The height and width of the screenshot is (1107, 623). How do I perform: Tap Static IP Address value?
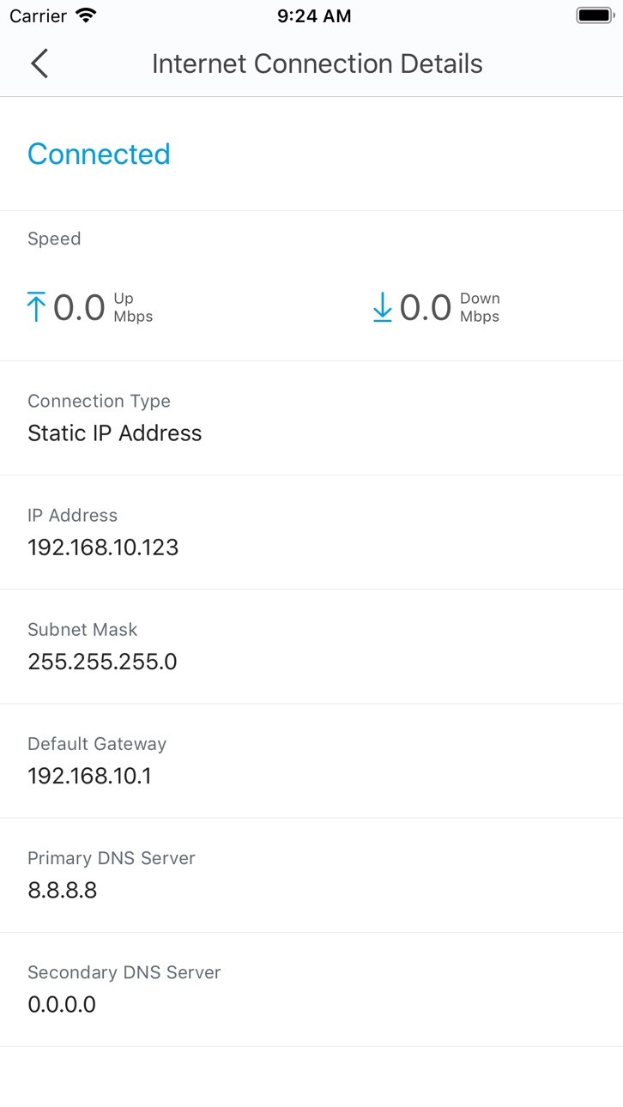point(115,433)
